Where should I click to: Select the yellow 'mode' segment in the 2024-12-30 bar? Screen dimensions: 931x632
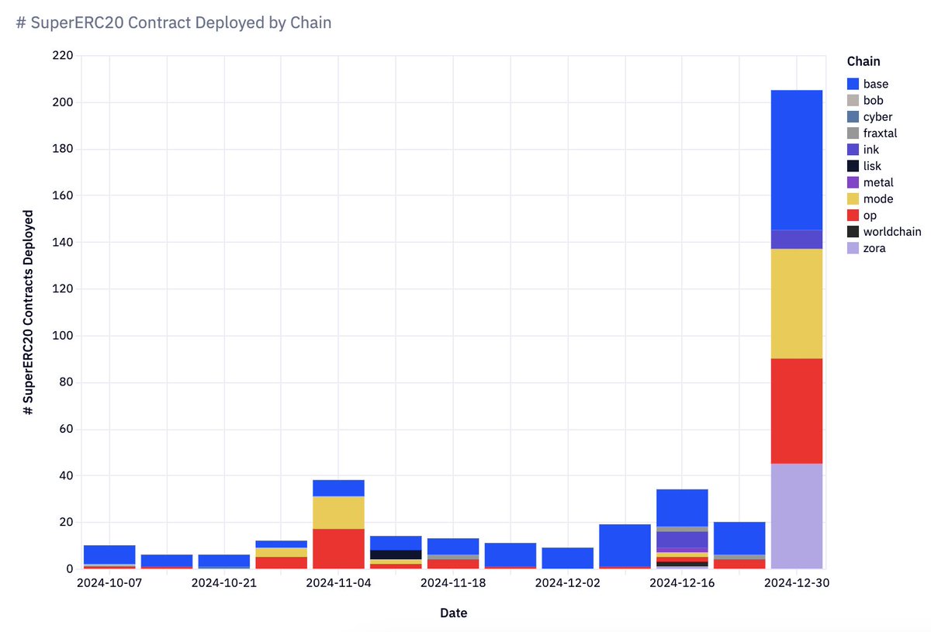coord(796,302)
